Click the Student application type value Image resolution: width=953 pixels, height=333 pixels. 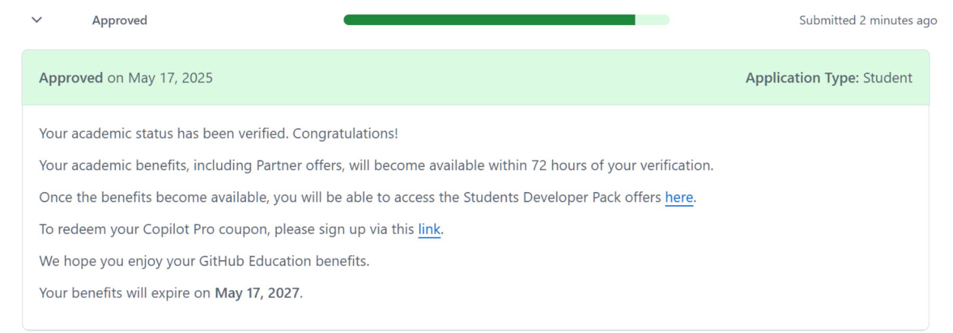(x=887, y=78)
